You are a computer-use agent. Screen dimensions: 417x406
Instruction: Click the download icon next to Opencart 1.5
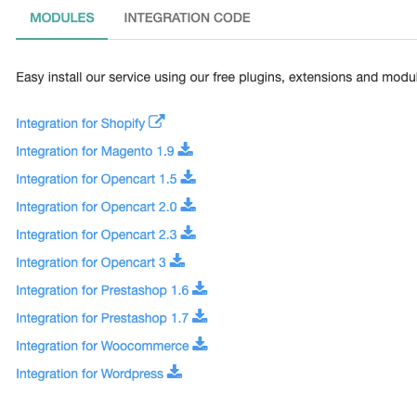pos(189,177)
